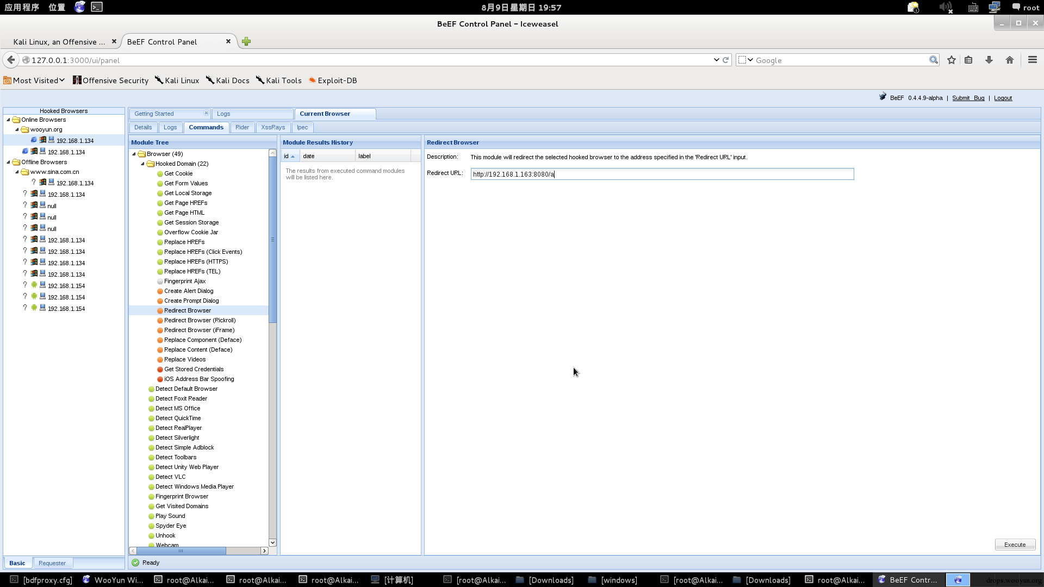This screenshot has width=1044, height=587.
Task: Collapse the wooyun.org tree node
Action: coord(17,129)
